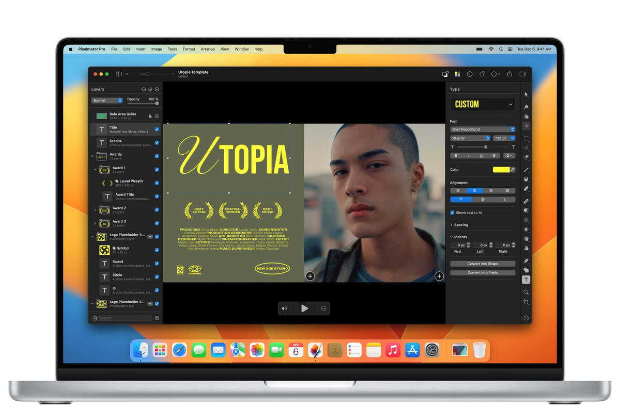Image resolution: width=620 pixels, height=408 pixels.
Task: Set vertical text alignment to bottom
Action: tap(504, 200)
